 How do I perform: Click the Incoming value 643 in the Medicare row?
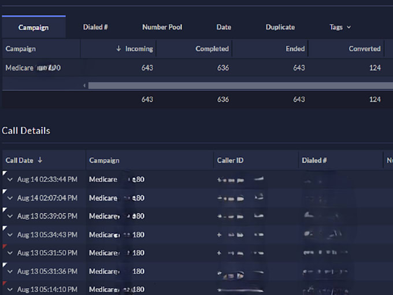[147, 68]
